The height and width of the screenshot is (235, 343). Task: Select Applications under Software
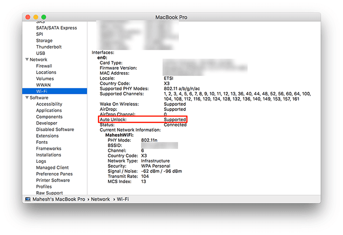pyautogui.click(x=49, y=110)
